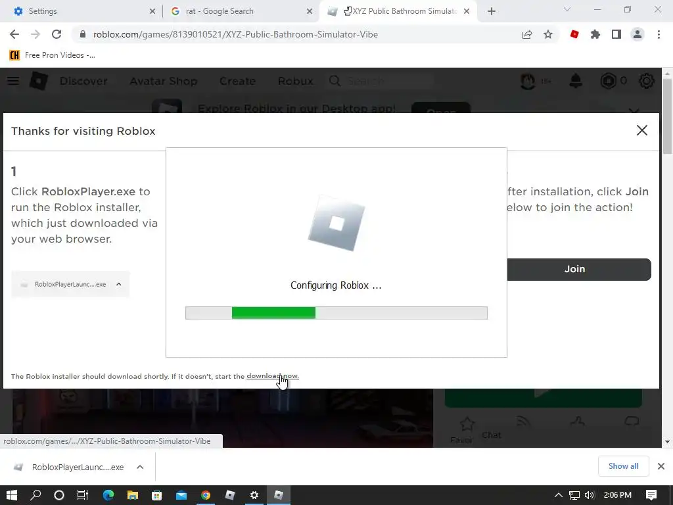673x505 pixels.
Task: Select the XYZ Public Bathroom Simulator tab
Action: [399, 11]
